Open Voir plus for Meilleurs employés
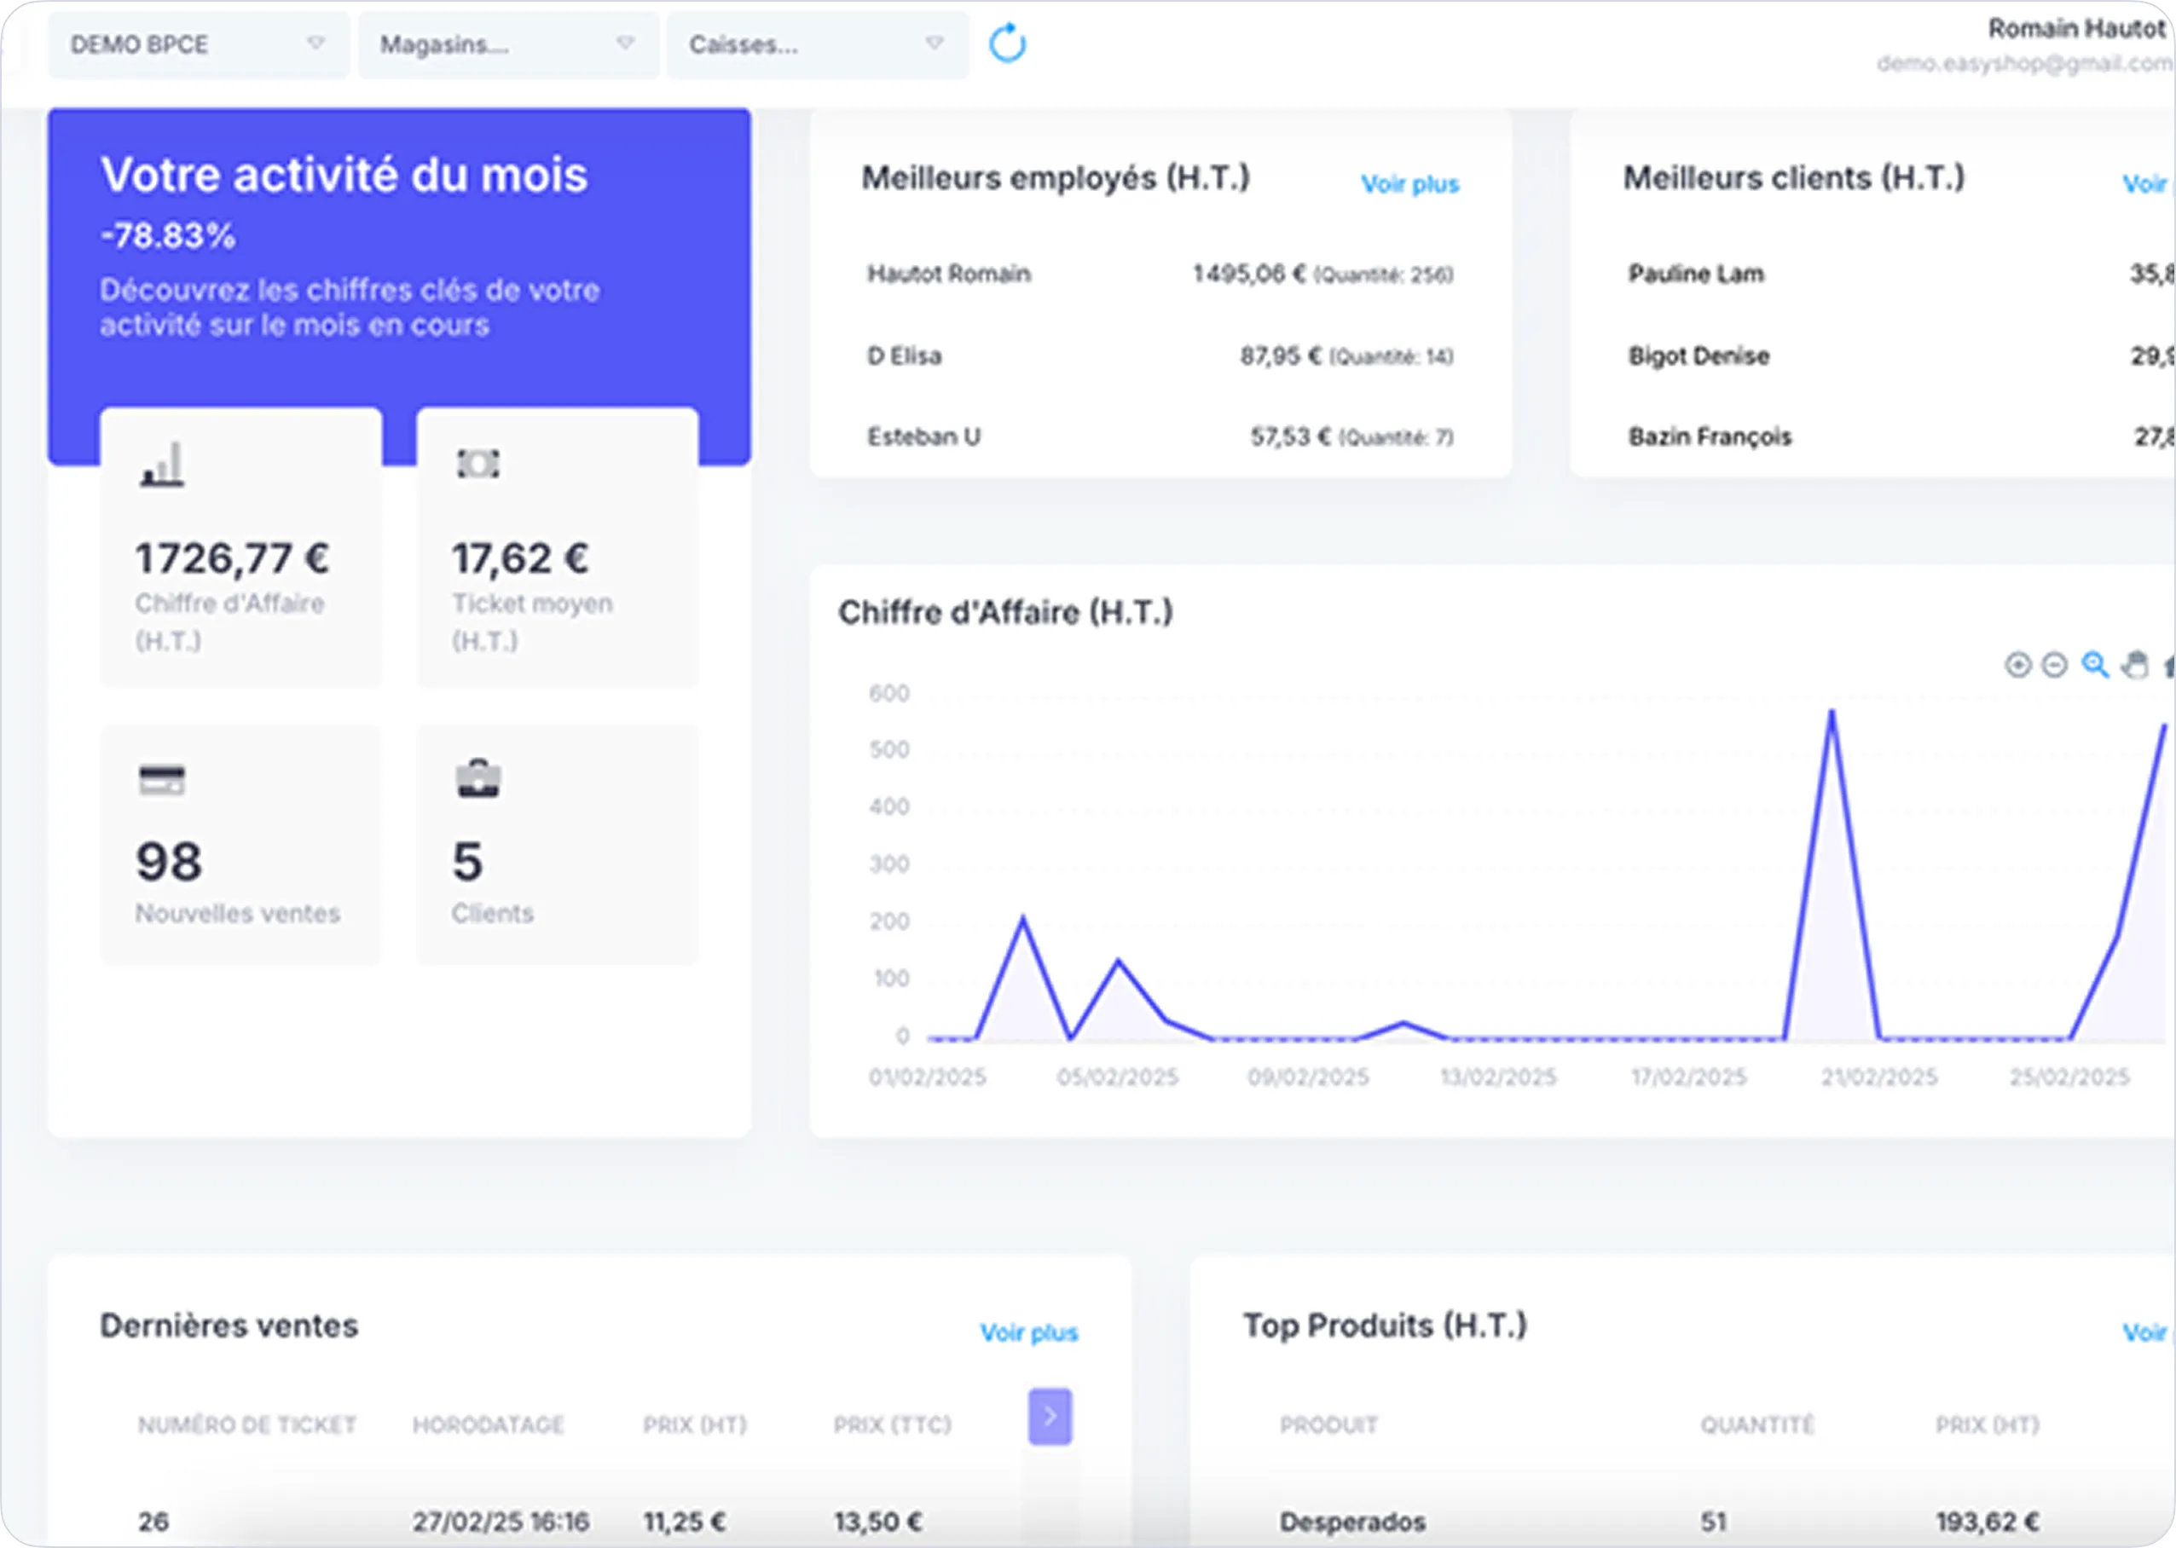 [x=1410, y=184]
